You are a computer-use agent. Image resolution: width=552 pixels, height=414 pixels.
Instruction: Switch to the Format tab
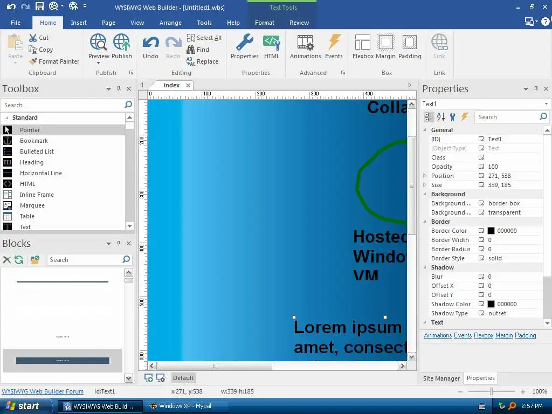tap(264, 23)
